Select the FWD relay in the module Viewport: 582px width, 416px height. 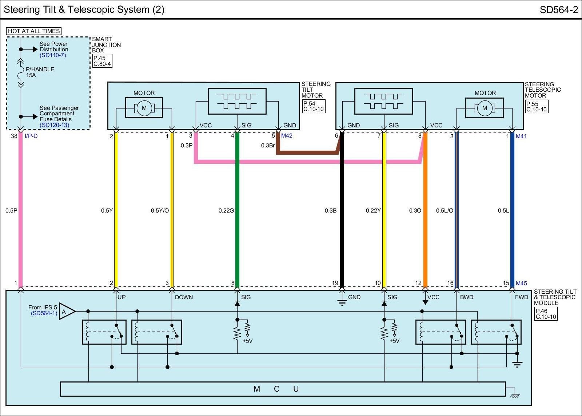(x=496, y=332)
